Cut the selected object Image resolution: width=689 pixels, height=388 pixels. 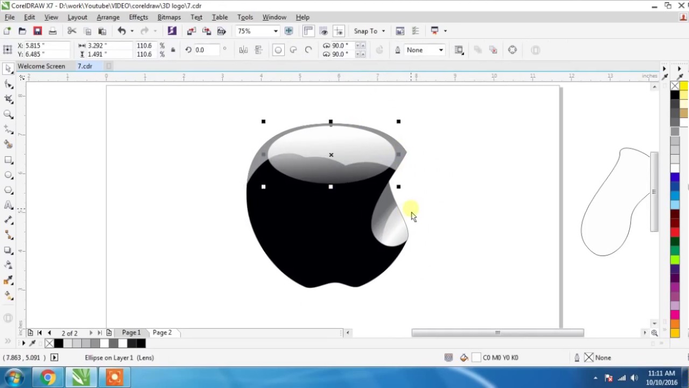tap(72, 31)
